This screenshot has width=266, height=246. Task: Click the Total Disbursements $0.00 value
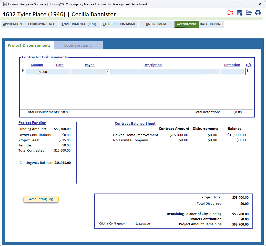pyautogui.click(x=65, y=112)
